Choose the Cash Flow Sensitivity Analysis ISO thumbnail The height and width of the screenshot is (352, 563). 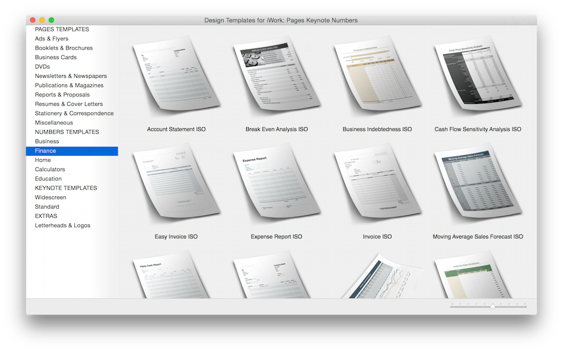[478, 74]
